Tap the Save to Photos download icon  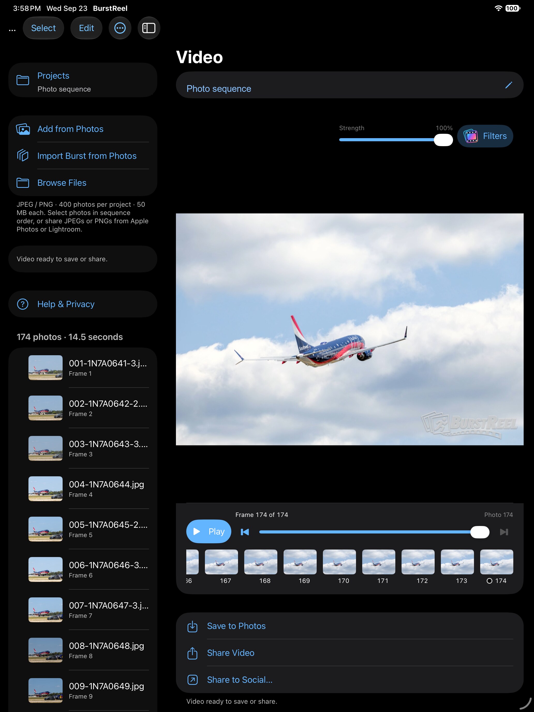click(192, 626)
